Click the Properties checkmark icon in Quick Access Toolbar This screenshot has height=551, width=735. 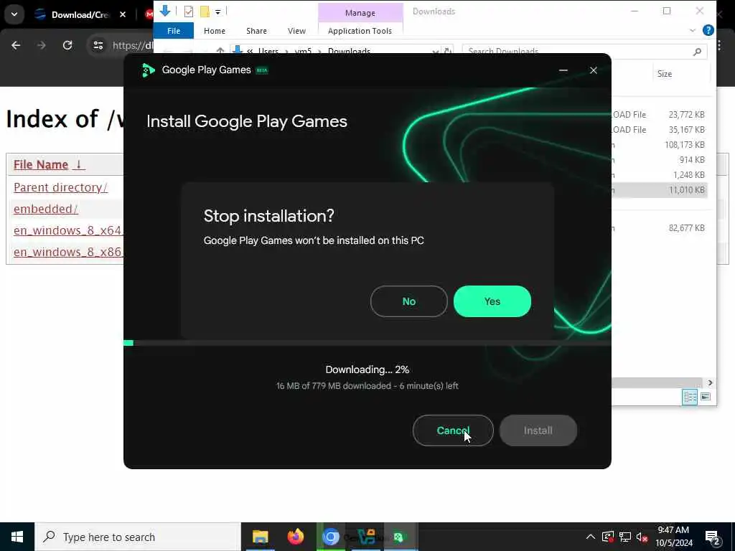point(189,11)
